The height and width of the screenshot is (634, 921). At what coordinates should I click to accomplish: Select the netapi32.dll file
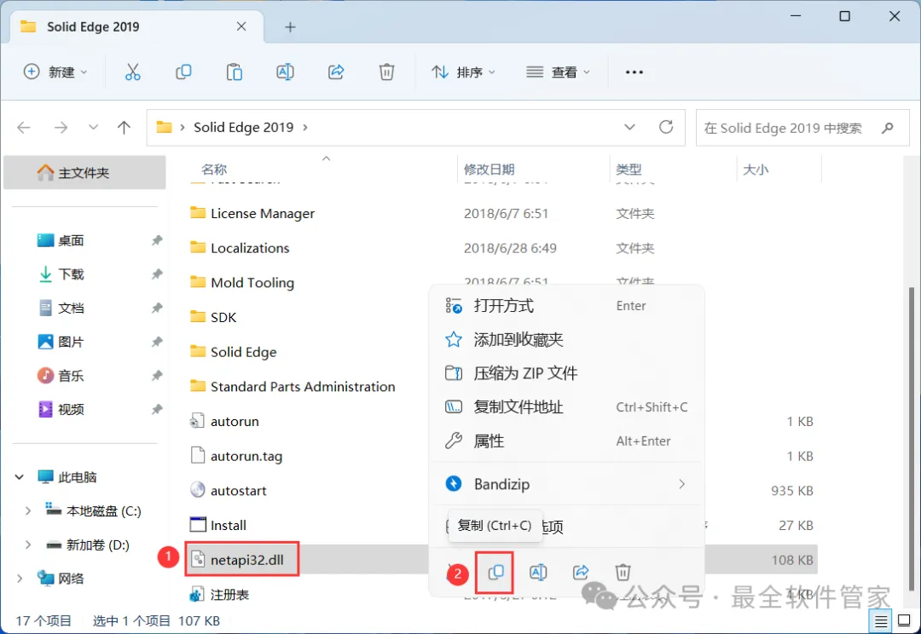click(247, 560)
